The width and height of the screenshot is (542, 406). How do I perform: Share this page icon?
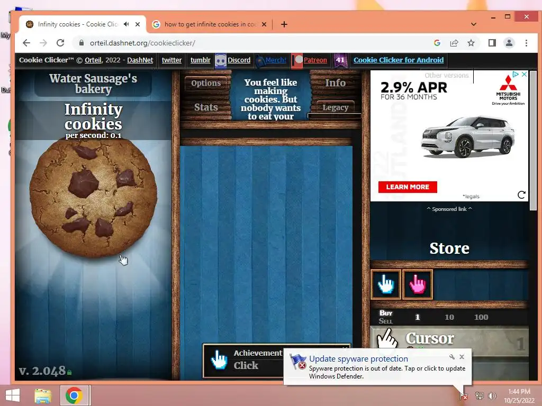(x=454, y=43)
